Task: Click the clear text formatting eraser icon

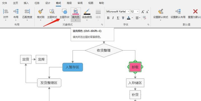Action: (x=144, y=18)
